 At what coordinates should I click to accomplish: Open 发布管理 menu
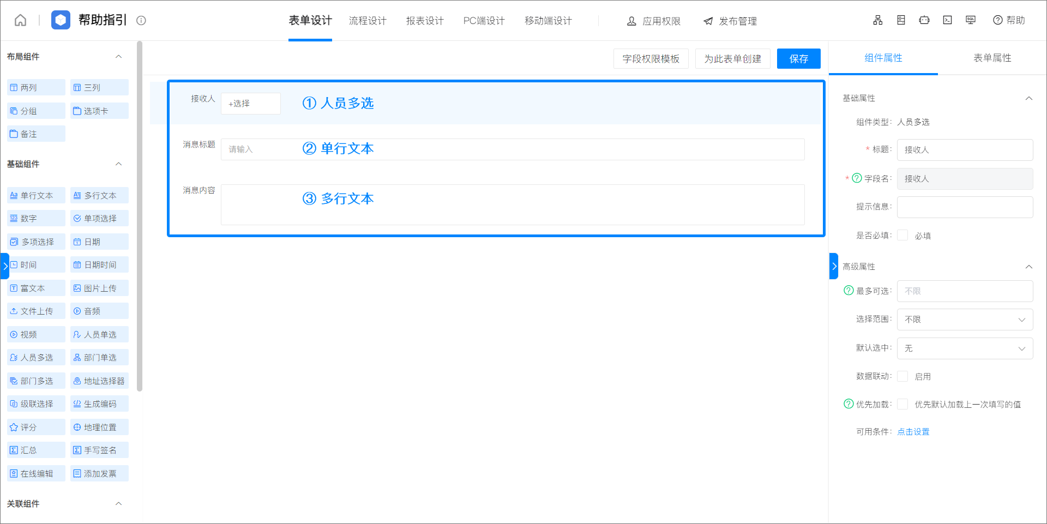click(730, 21)
